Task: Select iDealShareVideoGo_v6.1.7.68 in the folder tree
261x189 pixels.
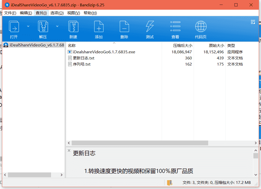Action: pos(37,45)
